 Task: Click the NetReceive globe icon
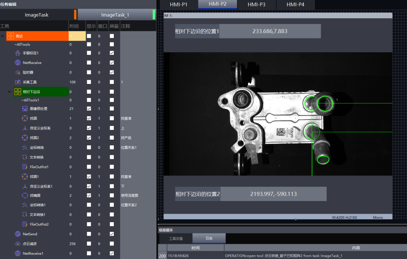click(17, 63)
